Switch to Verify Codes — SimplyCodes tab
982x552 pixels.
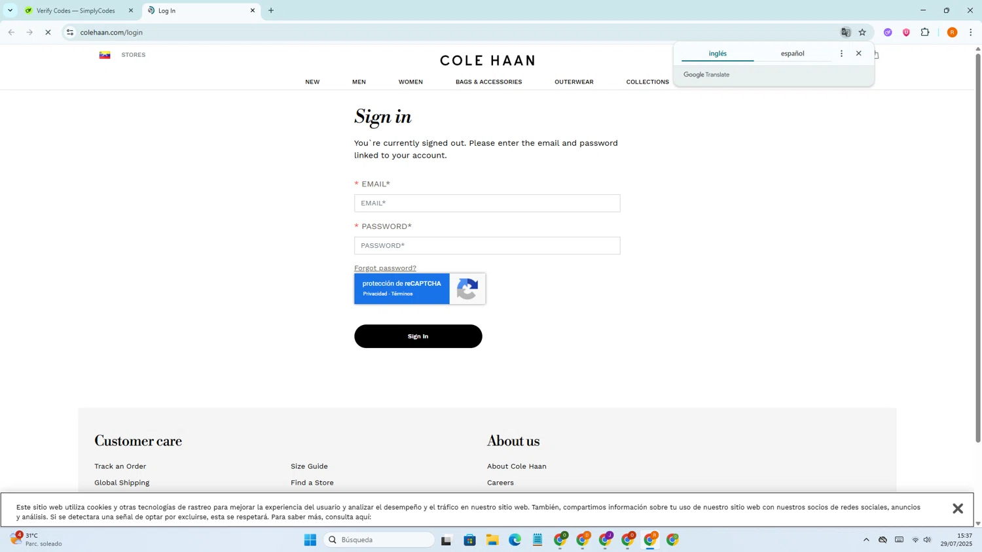point(77,10)
